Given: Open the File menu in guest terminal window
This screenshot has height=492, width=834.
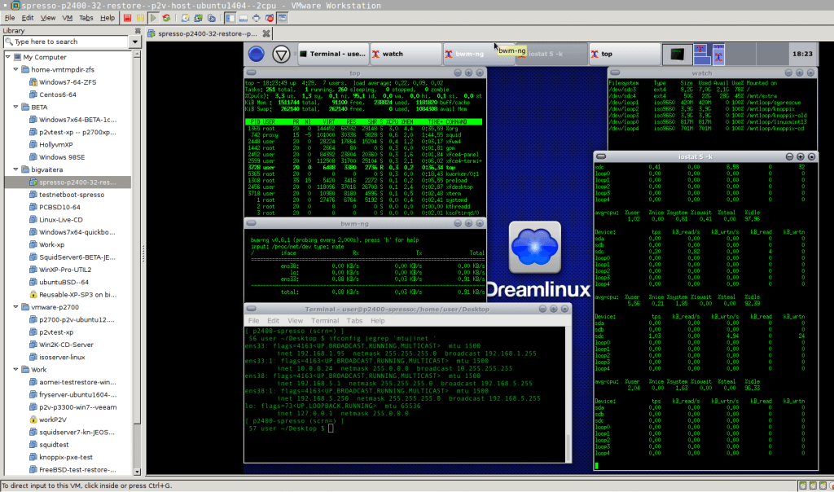Looking at the screenshot, I should [x=254, y=321].
